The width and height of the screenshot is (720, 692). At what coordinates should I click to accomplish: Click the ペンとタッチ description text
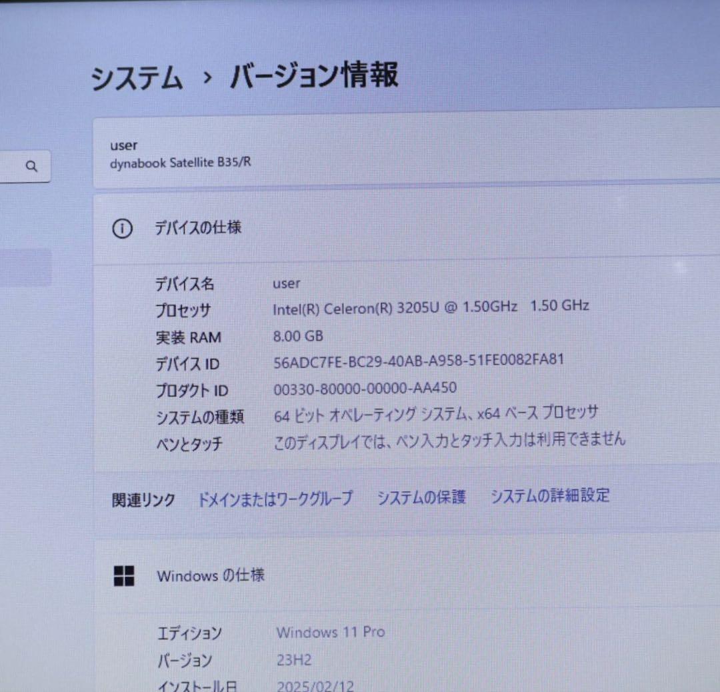(x=449, y=439)
